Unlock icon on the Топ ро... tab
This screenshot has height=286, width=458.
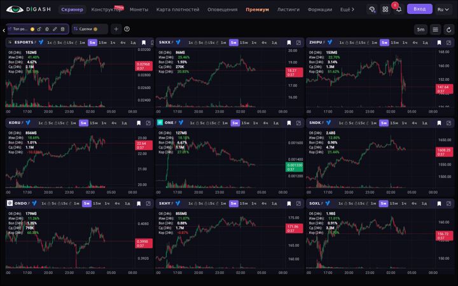[x=39, y=29]
